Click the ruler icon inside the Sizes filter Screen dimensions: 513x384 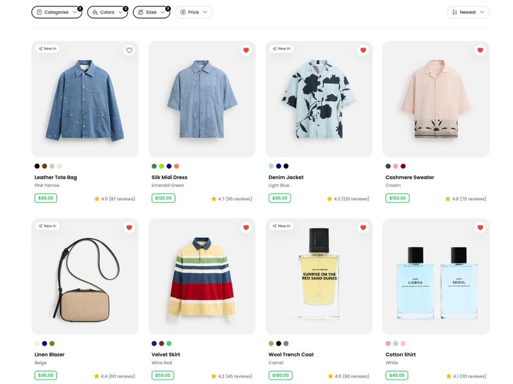pos(139,12)
